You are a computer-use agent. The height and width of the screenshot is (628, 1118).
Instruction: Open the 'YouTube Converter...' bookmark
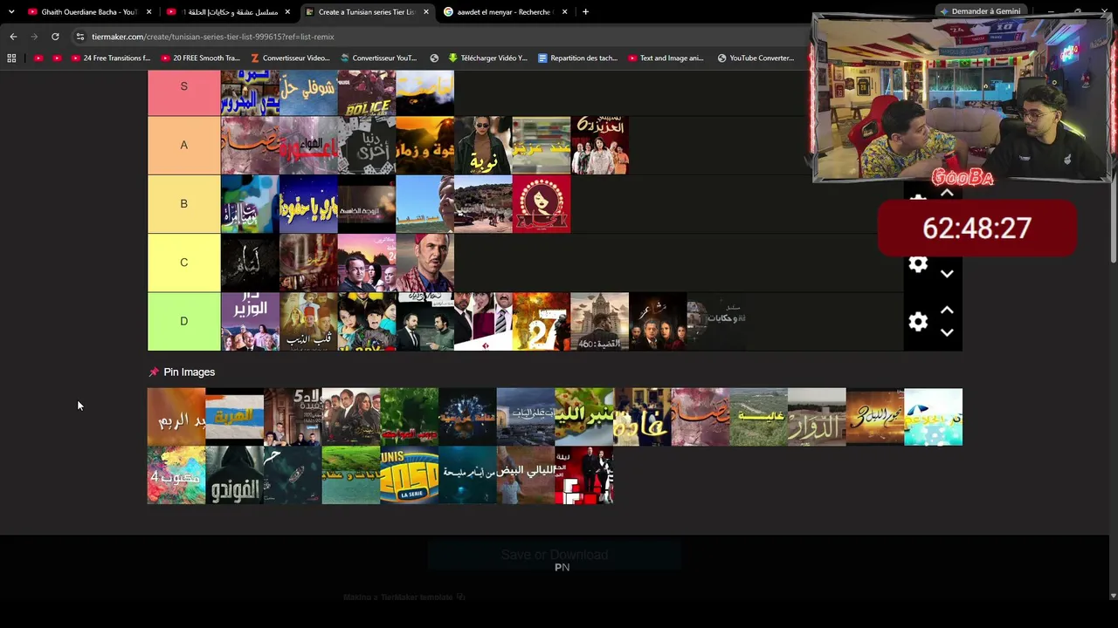756,58
